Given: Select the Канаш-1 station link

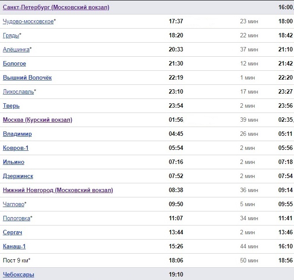Looking at the screenshot, I should point(14,247).
